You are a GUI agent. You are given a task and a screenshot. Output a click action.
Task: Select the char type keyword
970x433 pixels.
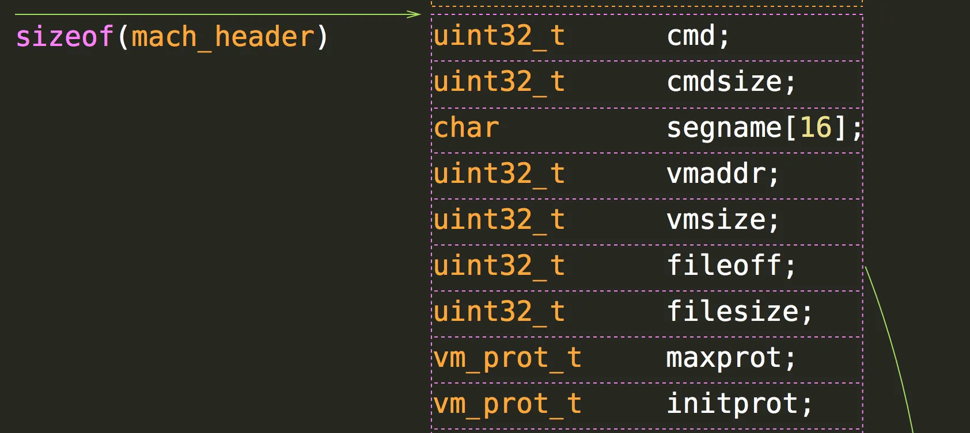pos(466,128)
